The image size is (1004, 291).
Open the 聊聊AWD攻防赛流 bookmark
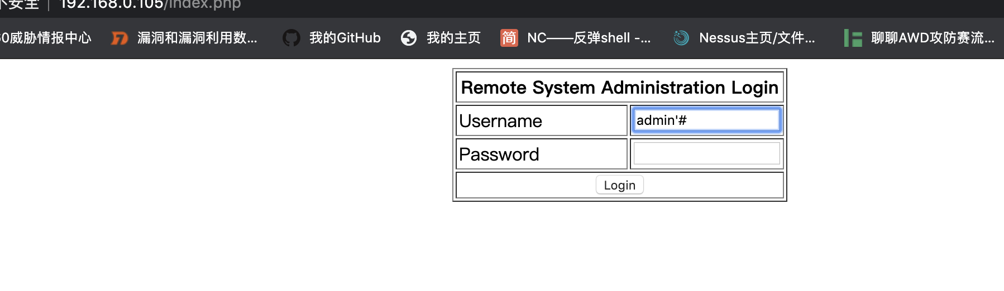932,38
